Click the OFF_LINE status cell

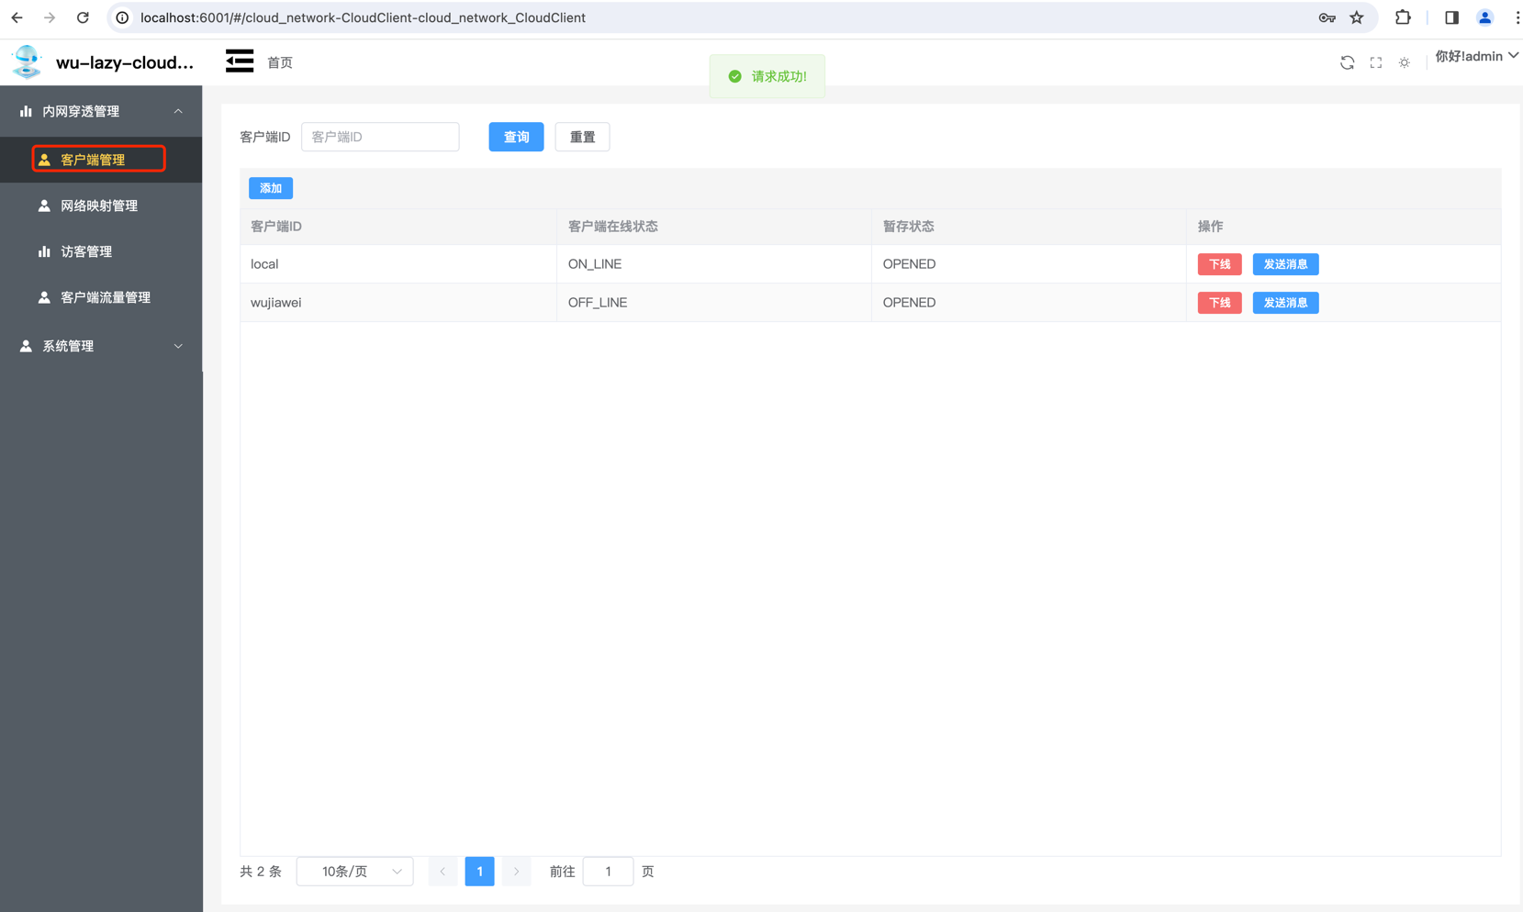coord(714,303)
